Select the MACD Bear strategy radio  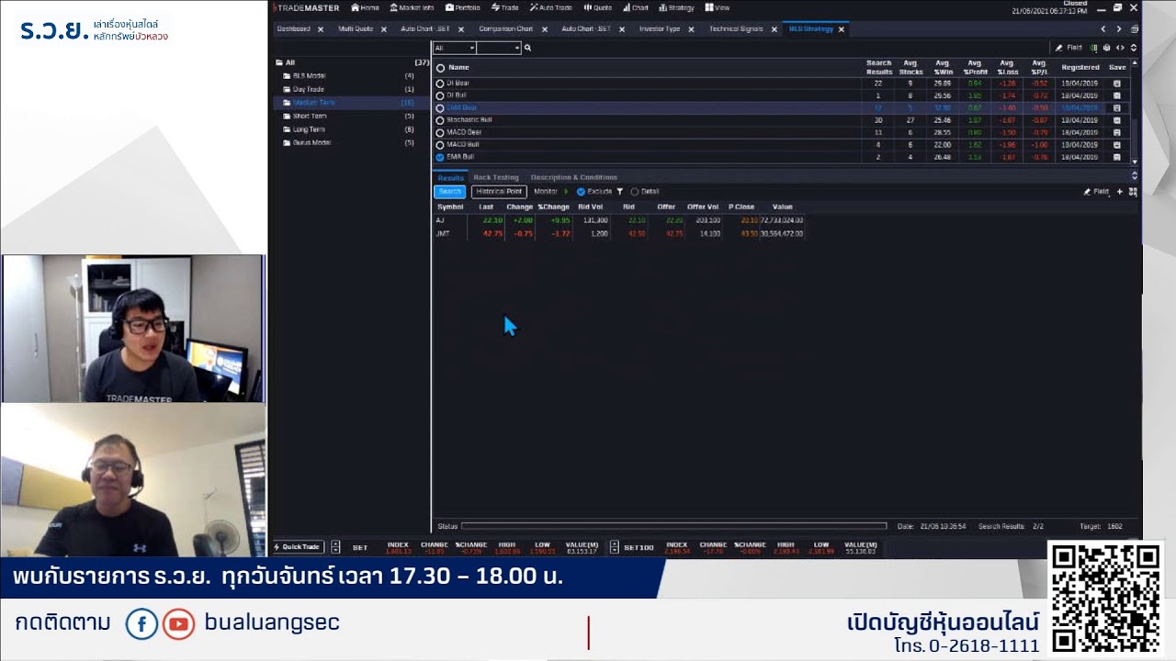click(x=440, y=132)
